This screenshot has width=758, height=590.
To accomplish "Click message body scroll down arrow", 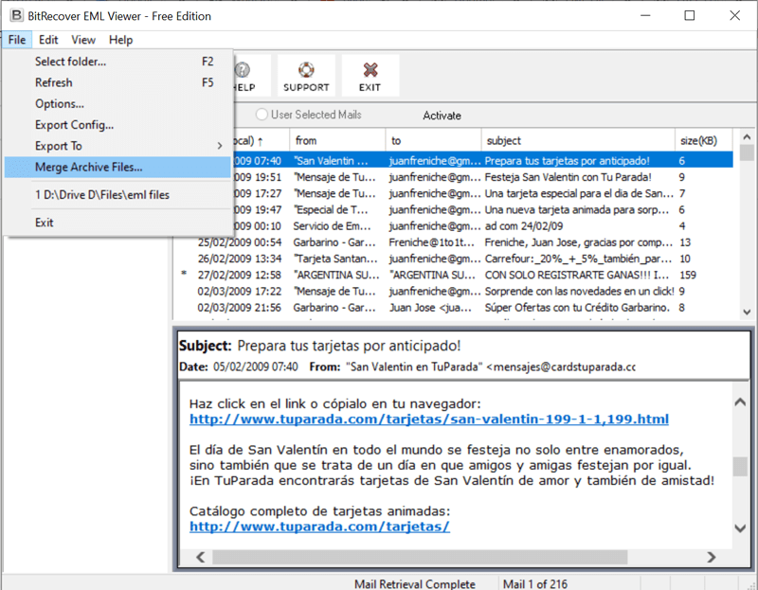I will point(740,528).
